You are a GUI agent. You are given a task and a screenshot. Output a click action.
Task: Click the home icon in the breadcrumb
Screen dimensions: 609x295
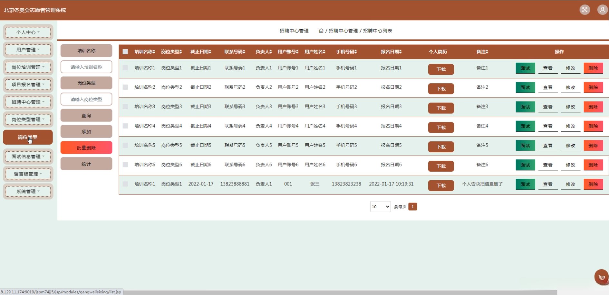[x=321, y=31]
